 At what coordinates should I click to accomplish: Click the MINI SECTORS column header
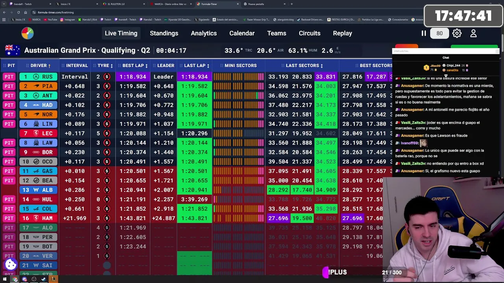(238, 66)
